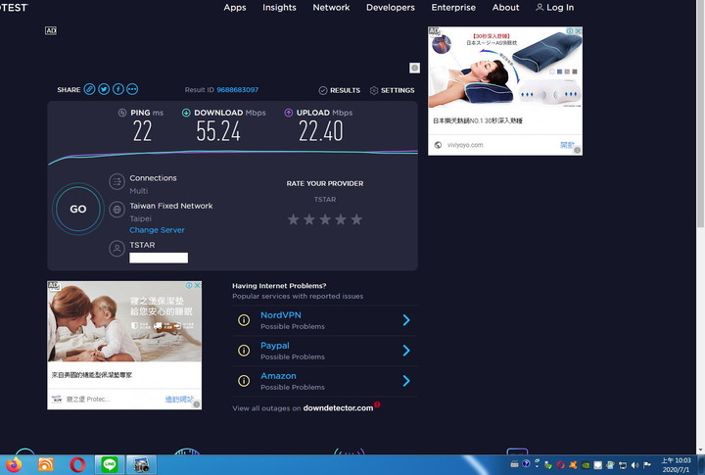Open the RESULTS history

tap(340, 90)
